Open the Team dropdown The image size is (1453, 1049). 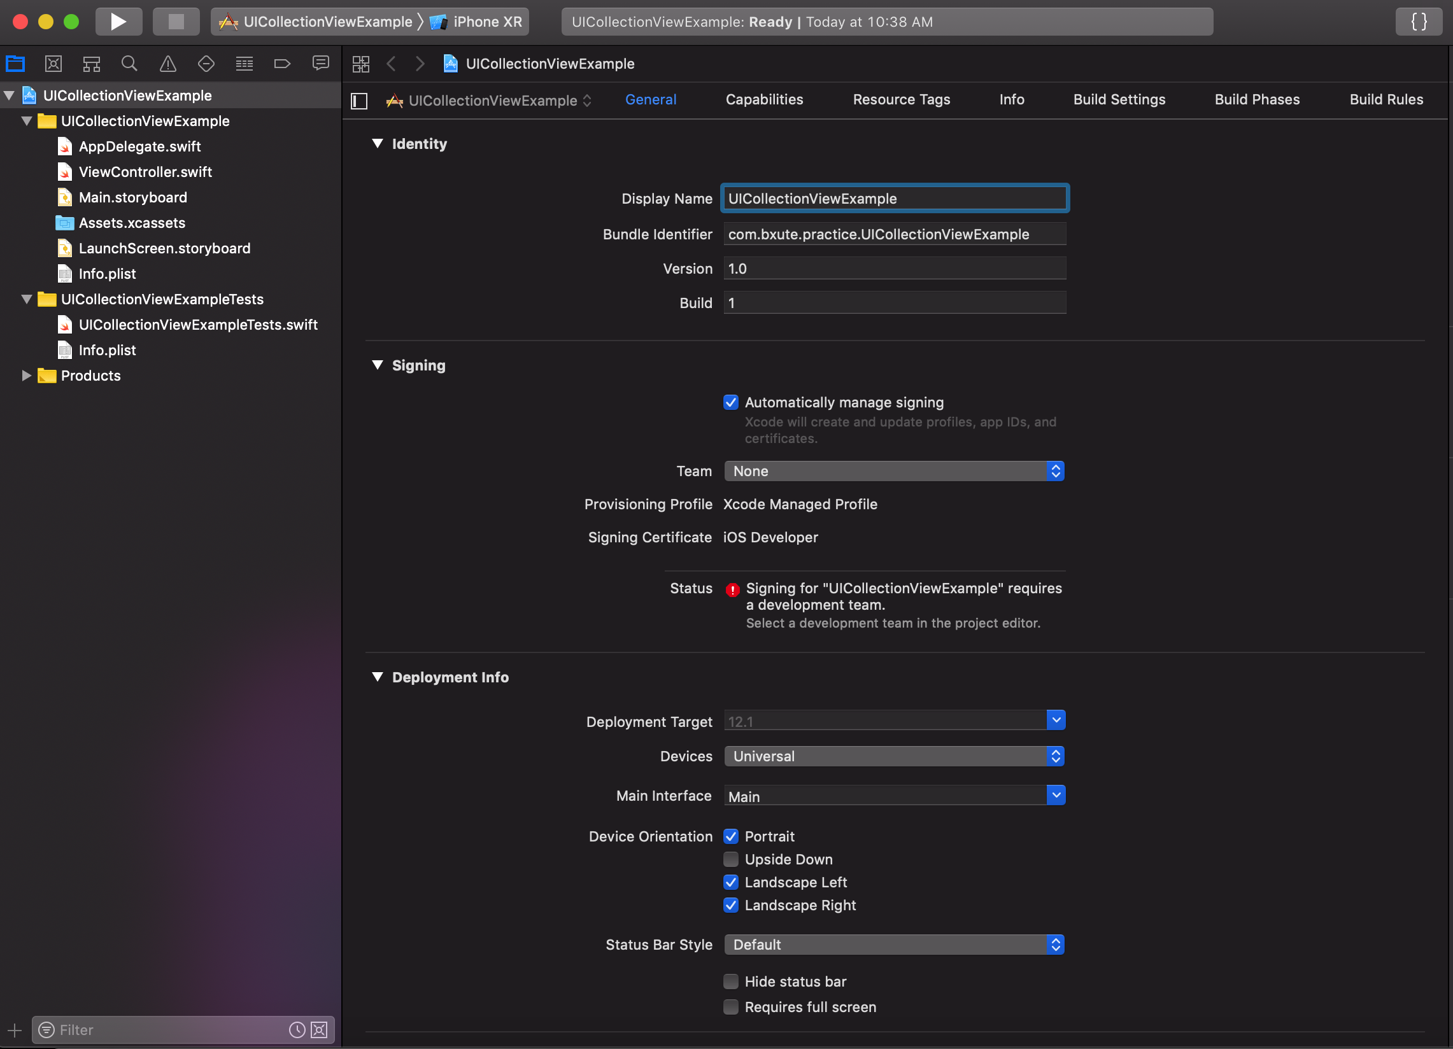pos(894,471)
